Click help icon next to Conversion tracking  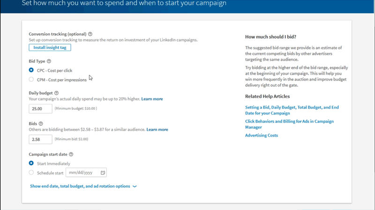pos(90,34)
